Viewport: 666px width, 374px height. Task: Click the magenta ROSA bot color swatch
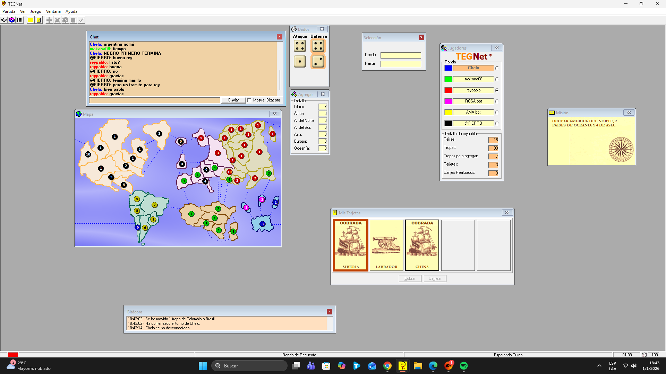coord(448,101)
